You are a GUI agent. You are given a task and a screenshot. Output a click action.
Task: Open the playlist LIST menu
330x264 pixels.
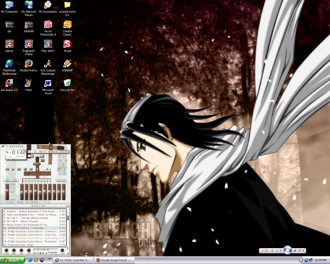point(62,252)
